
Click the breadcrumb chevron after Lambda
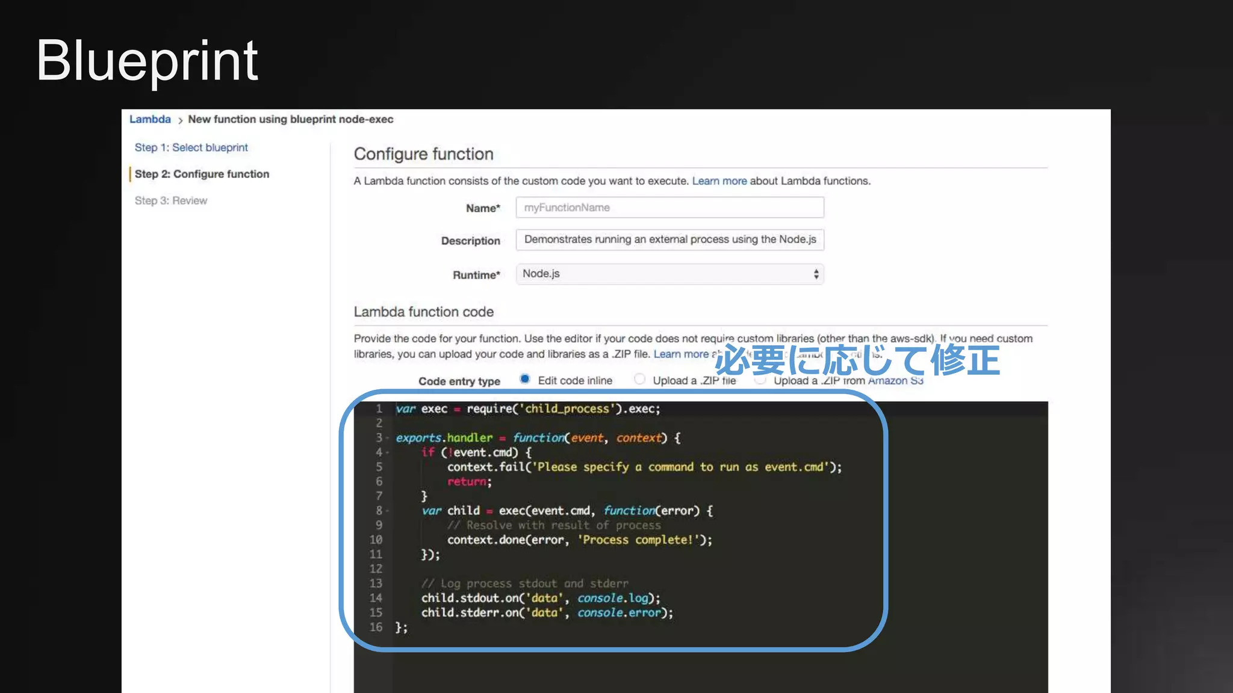click(x=180, y=120)
